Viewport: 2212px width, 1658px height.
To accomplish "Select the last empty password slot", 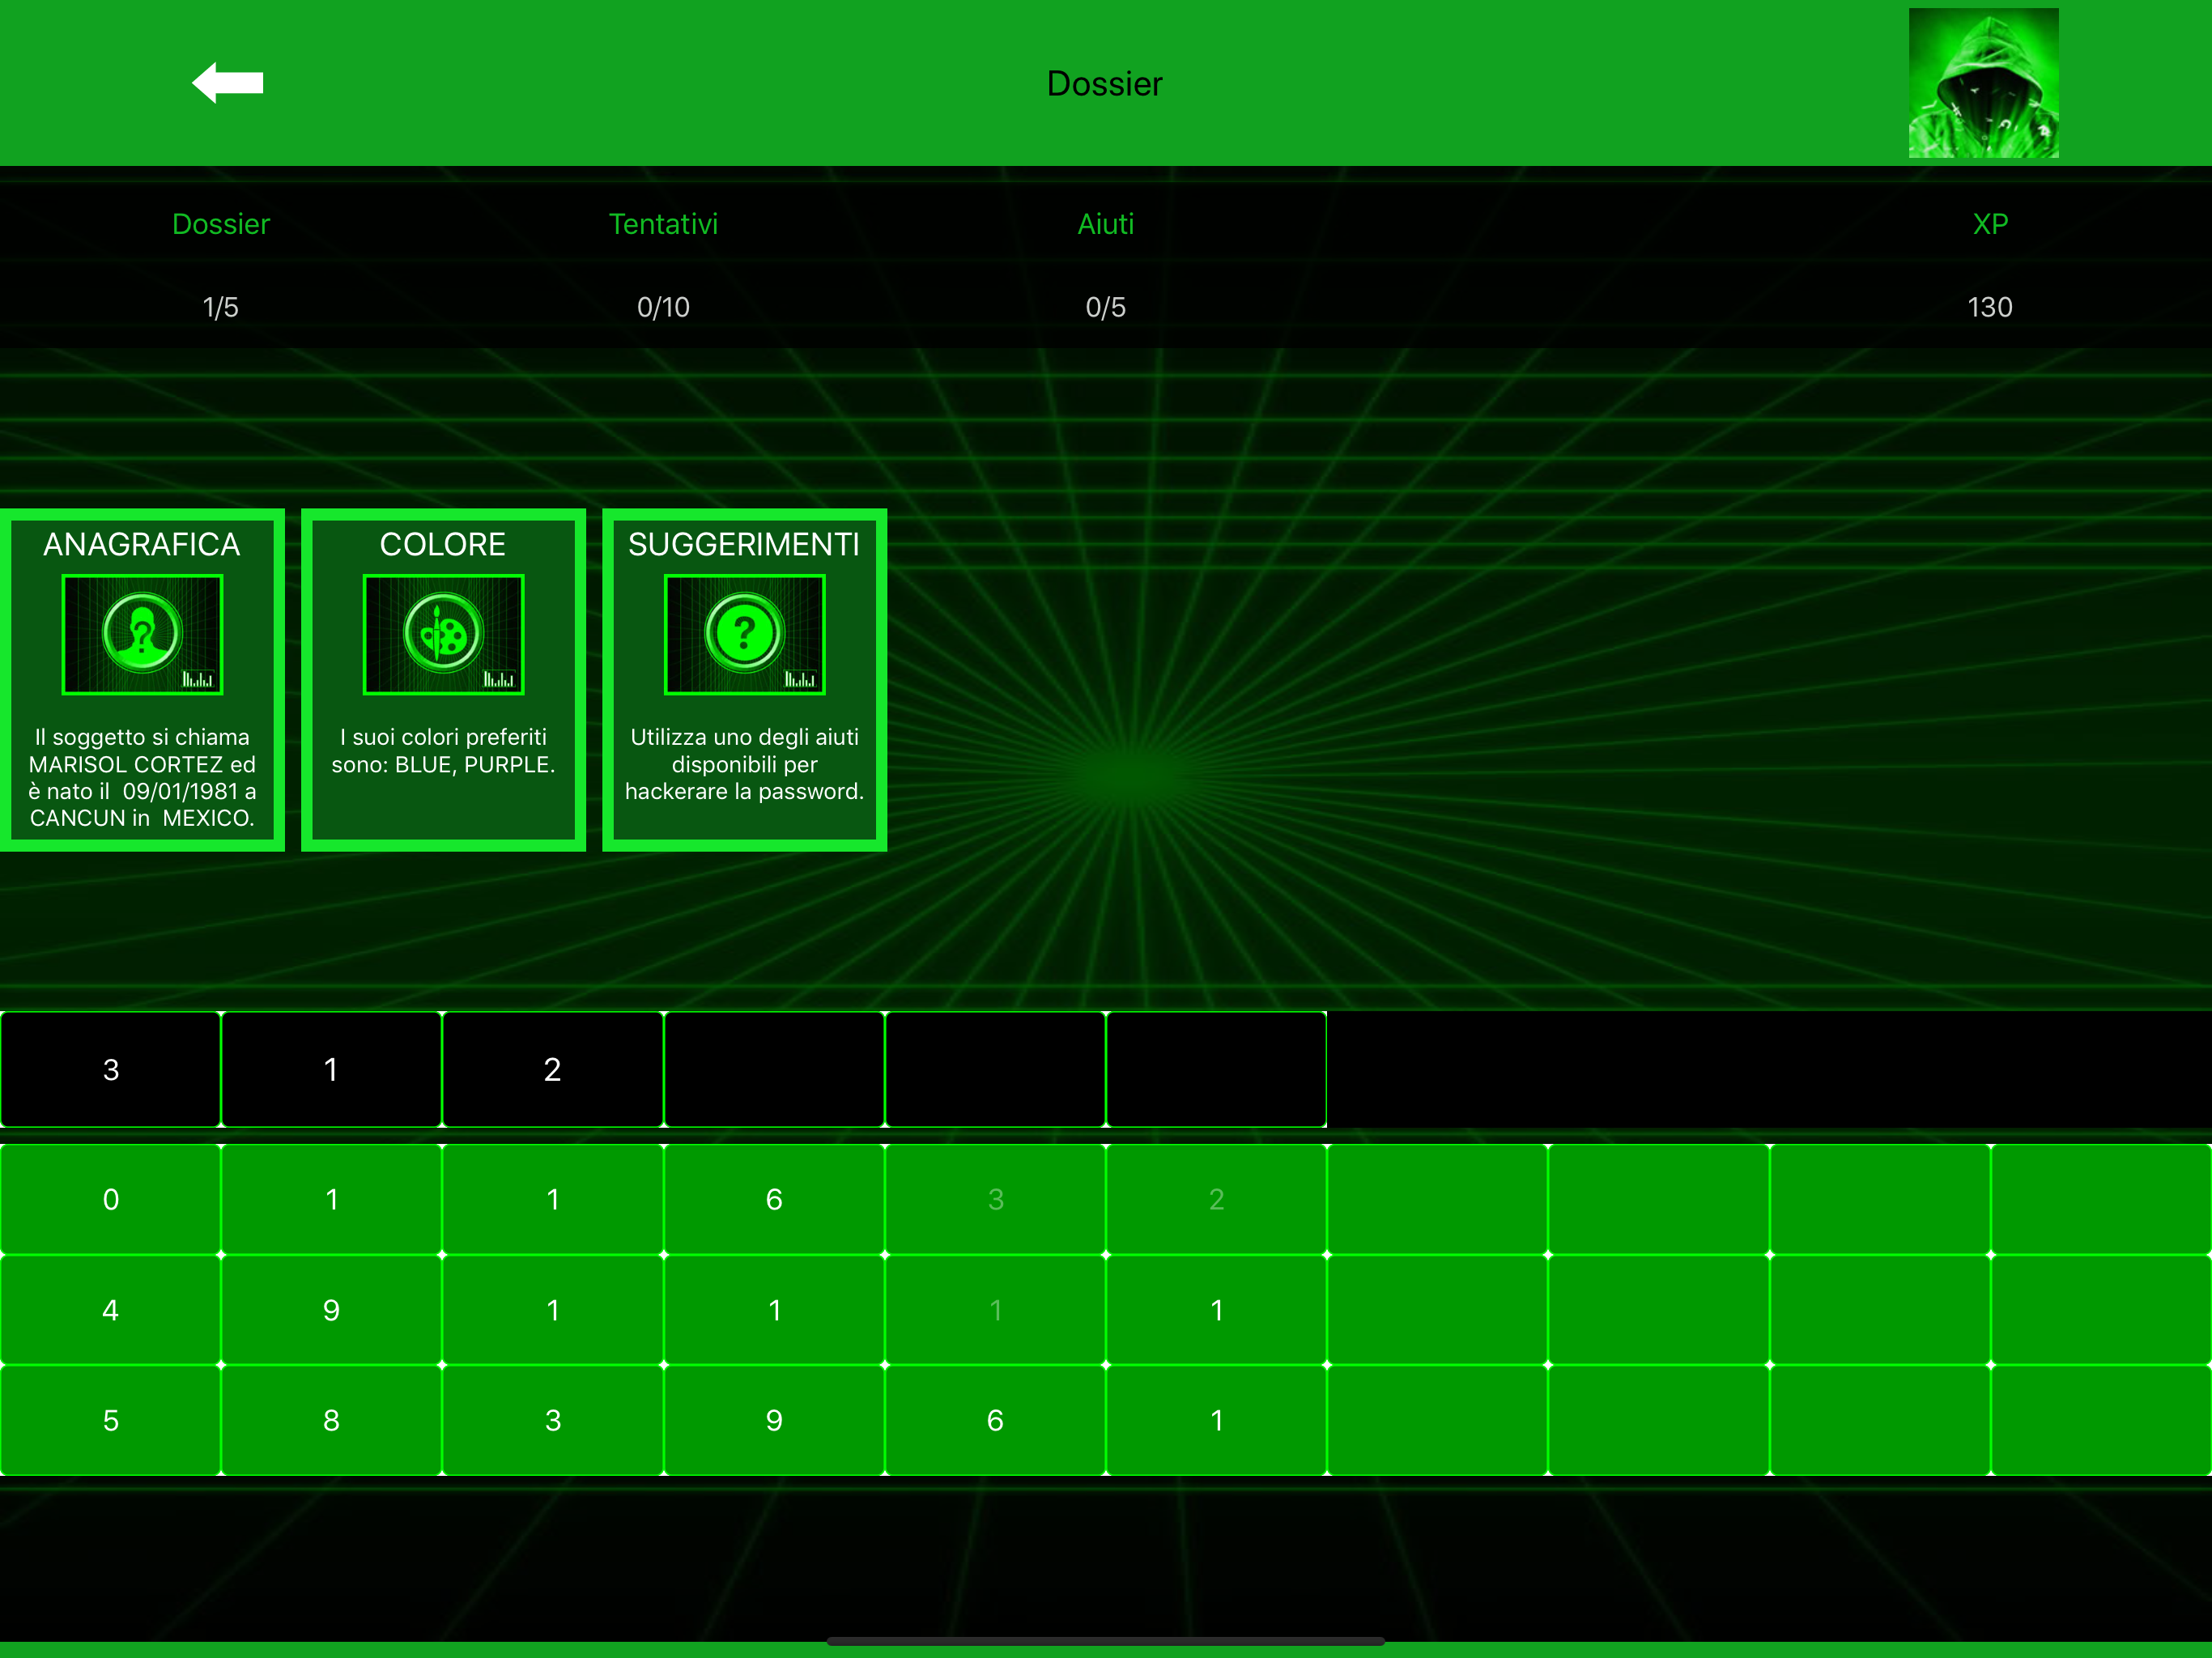I will (x=1216, y=1069).
